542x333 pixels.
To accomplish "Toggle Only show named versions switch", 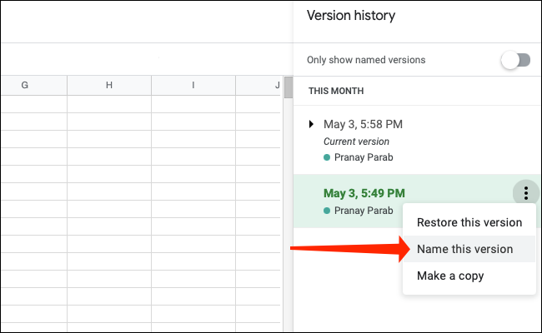I will pos(515,60).
